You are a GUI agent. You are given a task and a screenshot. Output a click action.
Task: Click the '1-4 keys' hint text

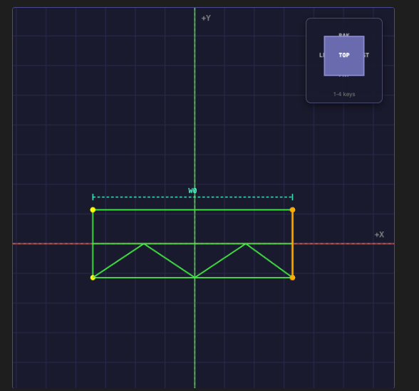(x=344, y=94)
